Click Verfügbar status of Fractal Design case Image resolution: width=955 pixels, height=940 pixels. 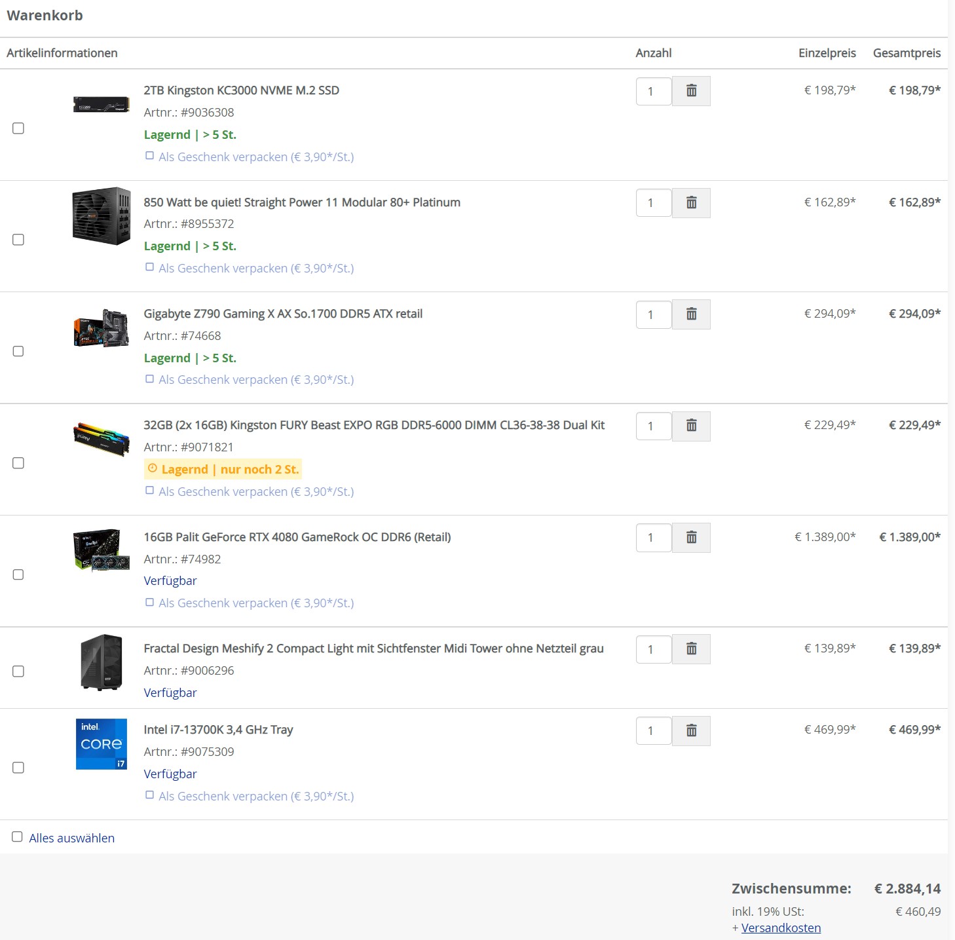pos(170,693)
